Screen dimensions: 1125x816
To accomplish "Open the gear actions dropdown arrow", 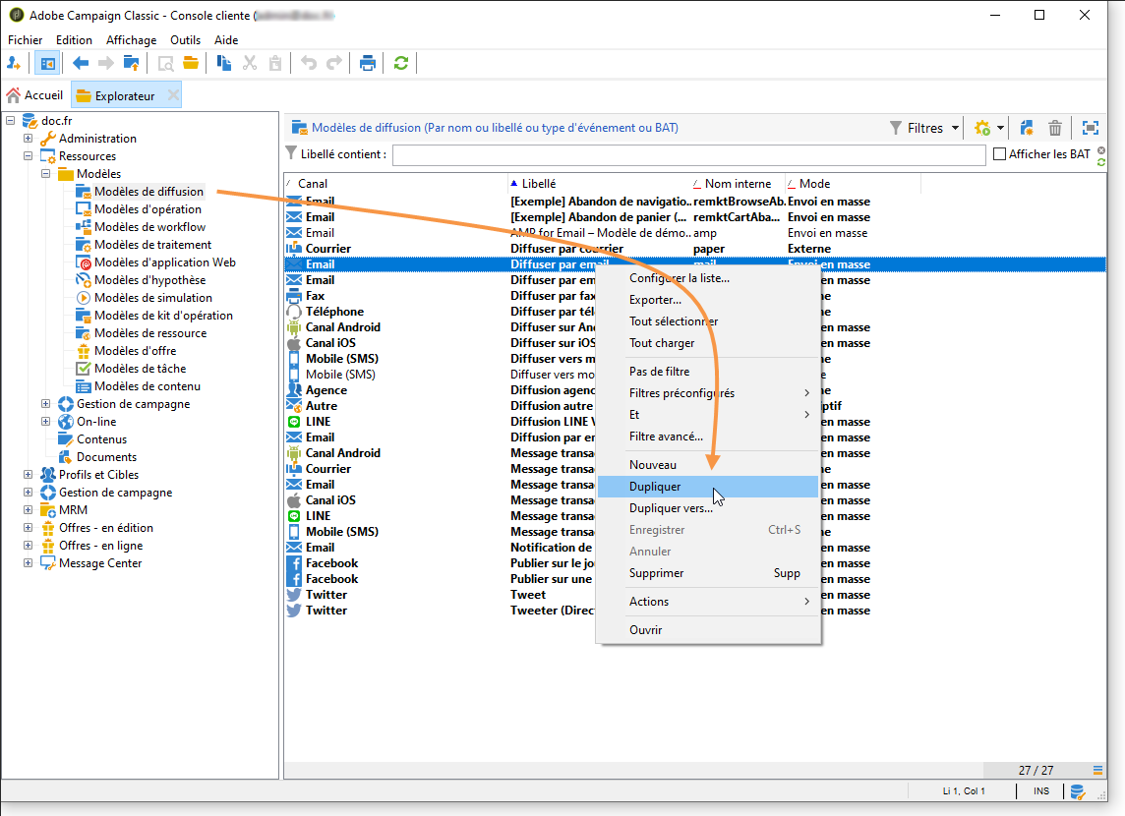I will tap(1000, 128).
